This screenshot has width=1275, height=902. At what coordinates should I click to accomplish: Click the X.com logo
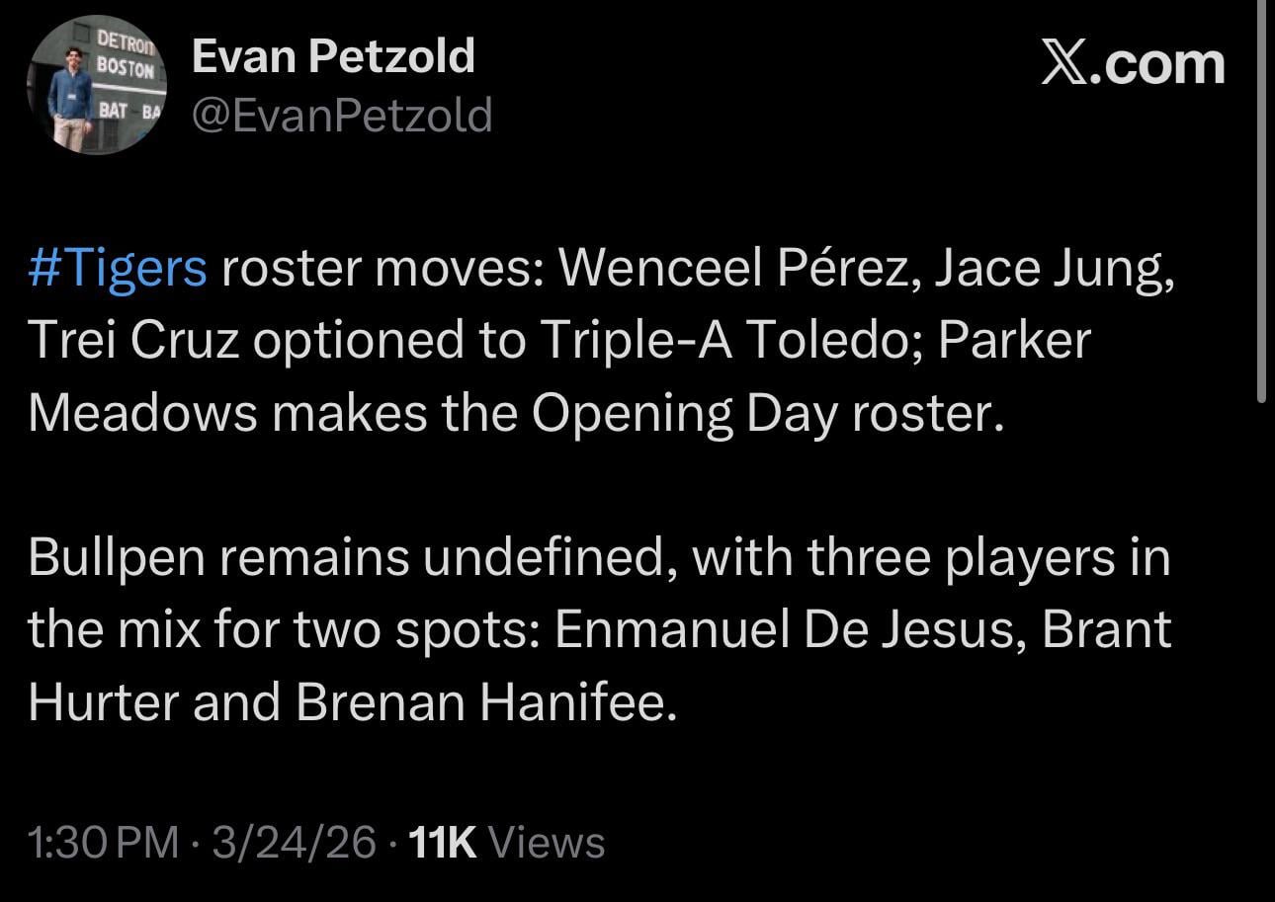(1133, 63)
